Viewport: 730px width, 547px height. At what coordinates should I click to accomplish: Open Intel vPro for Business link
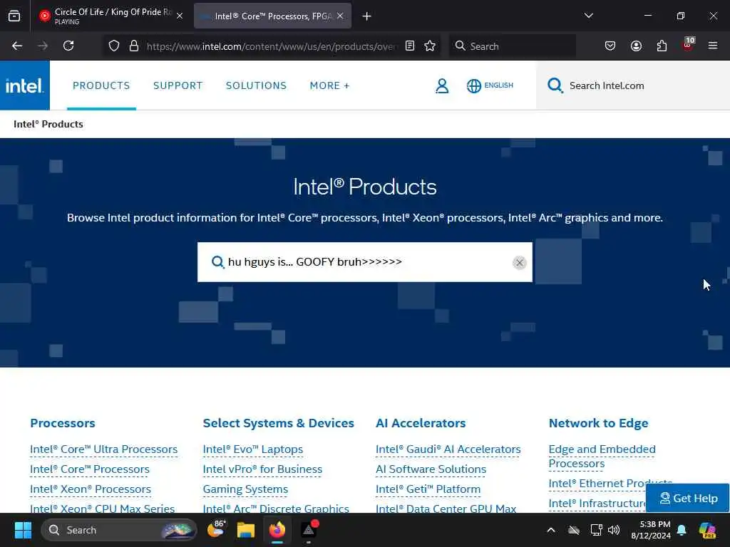click(262, 469)
